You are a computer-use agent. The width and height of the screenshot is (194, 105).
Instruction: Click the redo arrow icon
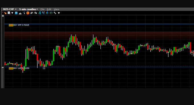(35, 13)
